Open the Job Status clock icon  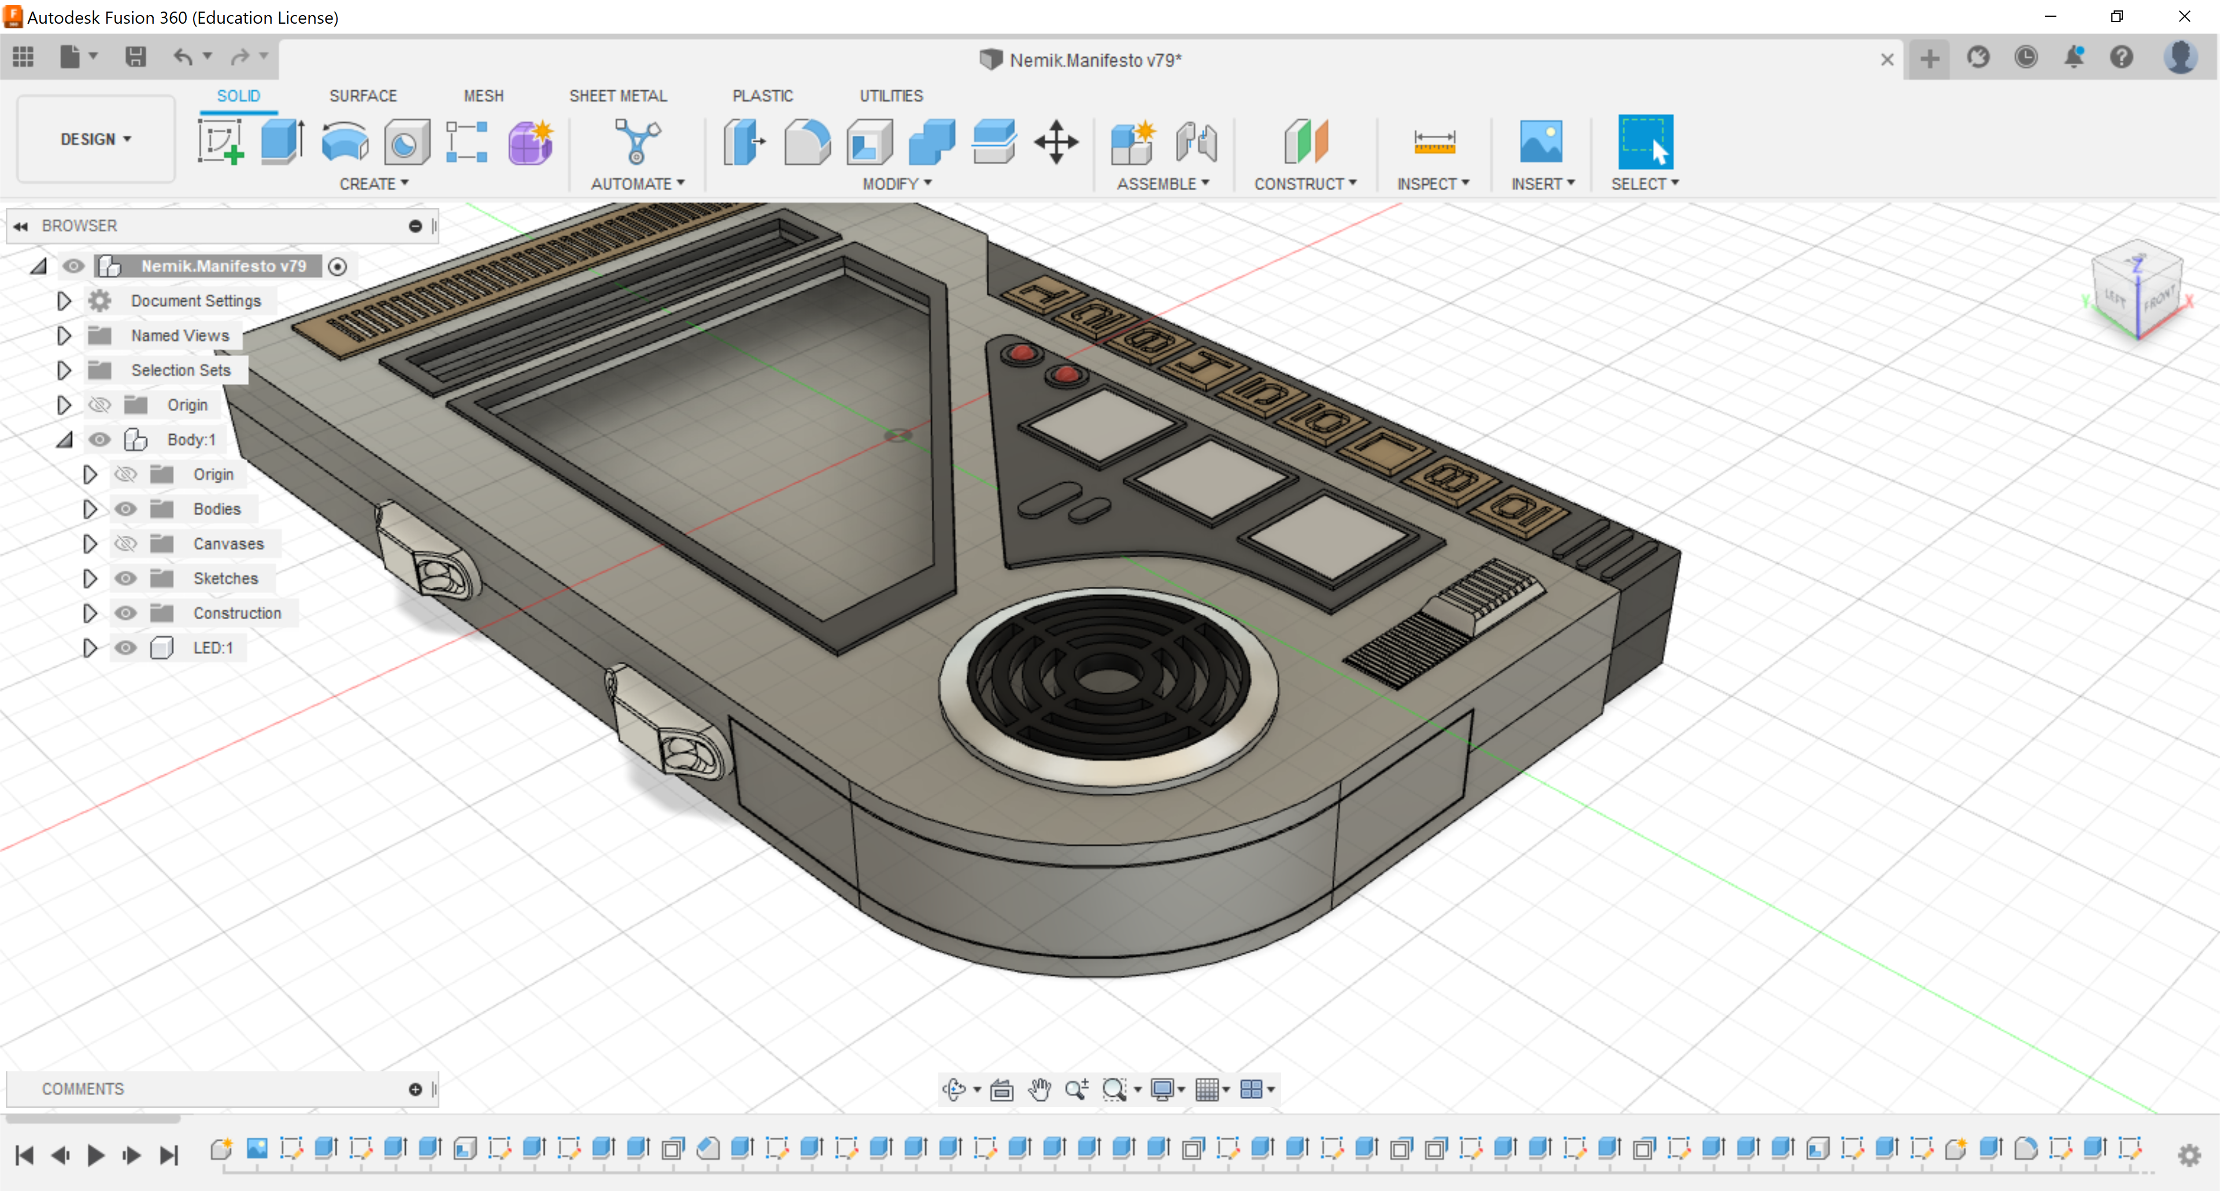(x=2025, y=58)
